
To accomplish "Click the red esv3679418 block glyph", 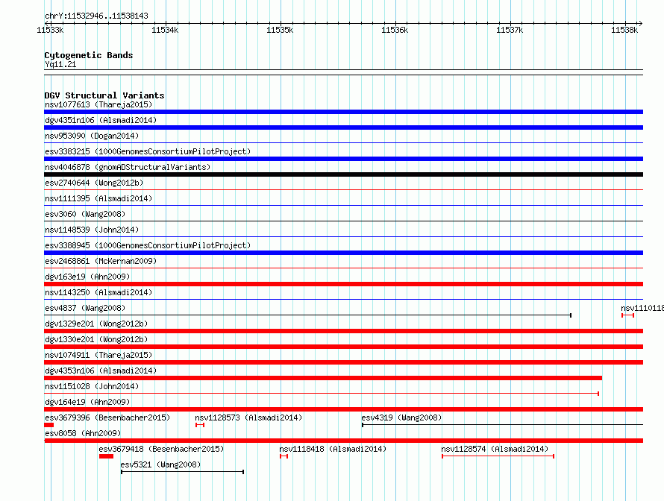I will tap(106, 456).
